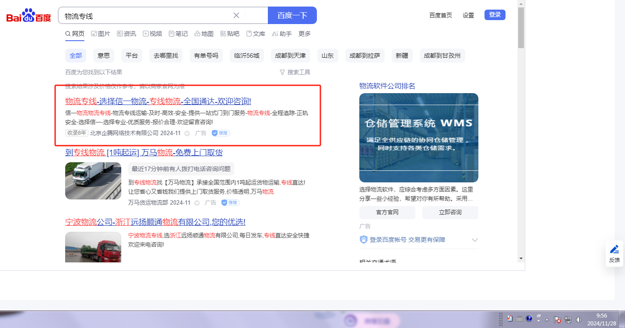This screenshot has width=625, height=328.
Task: Open the 搜索工具 filter
Action: pos(295,72)
